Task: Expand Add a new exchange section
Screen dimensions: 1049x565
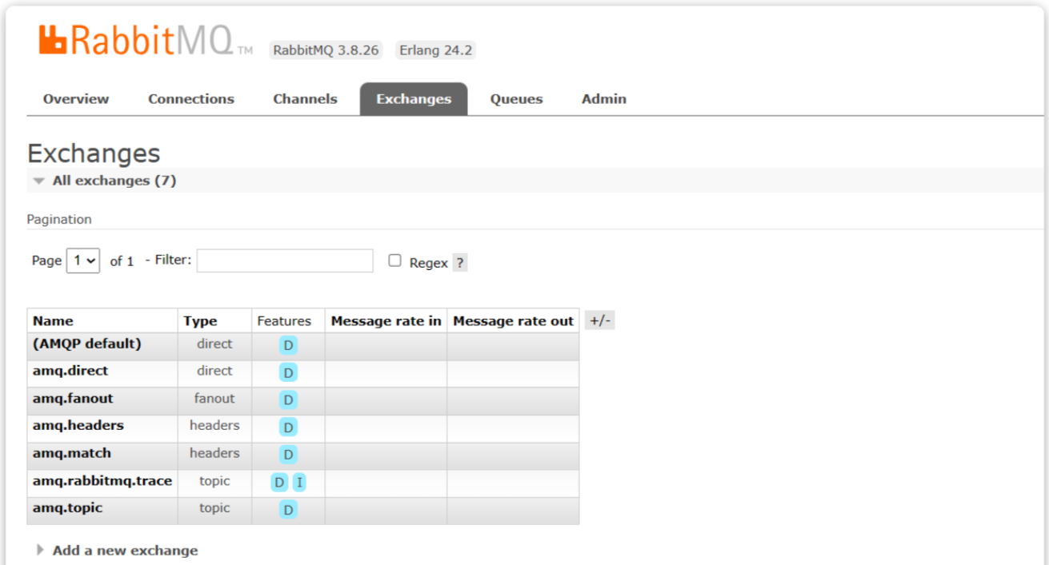Action: coord(125,551)
